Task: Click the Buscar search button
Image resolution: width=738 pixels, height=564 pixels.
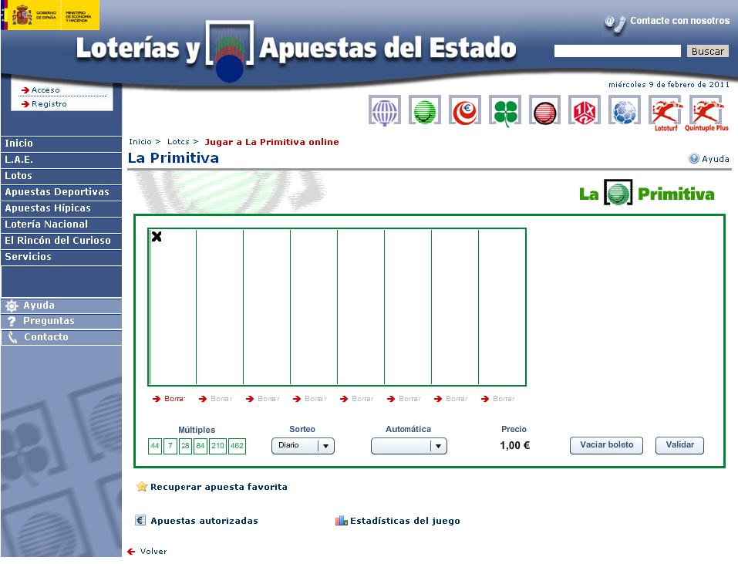Action: pos(707,51)
